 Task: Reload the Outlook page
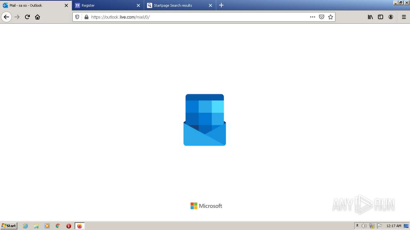[27, 17]
